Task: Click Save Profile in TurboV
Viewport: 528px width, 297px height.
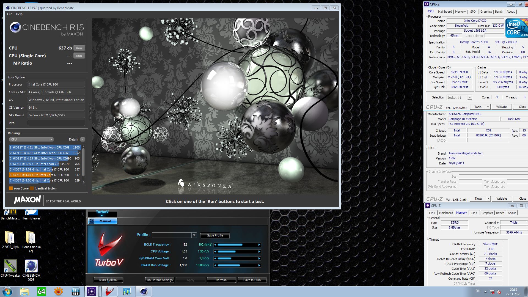Action: click(215, 235)
